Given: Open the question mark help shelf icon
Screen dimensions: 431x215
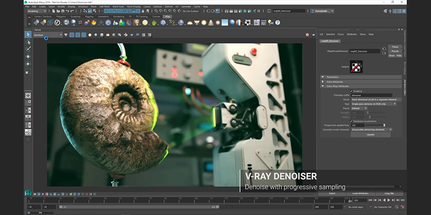Looking at the screenshot, I should [x=277, y=23].
